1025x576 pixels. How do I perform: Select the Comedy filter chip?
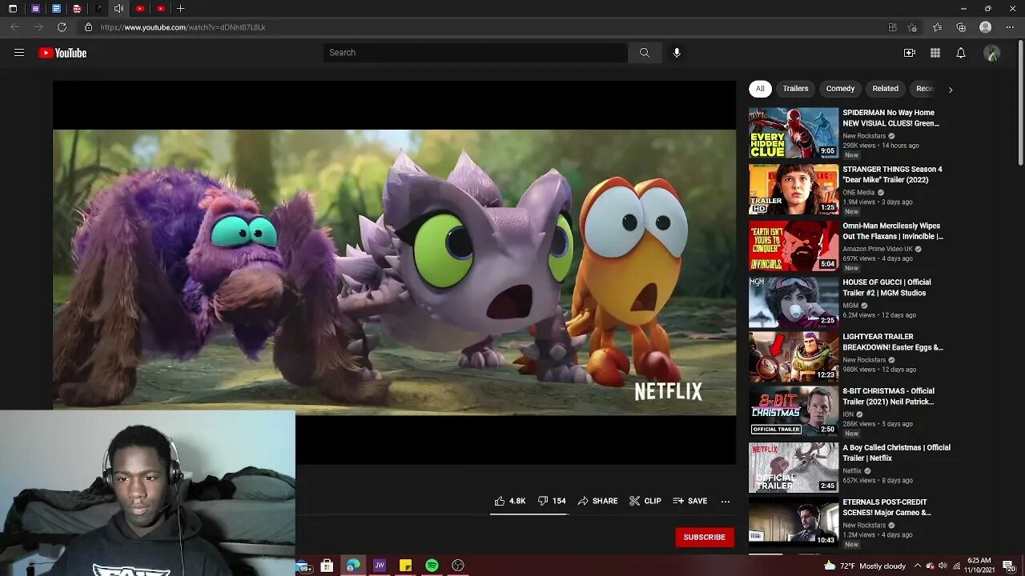[x=840, y=89]
